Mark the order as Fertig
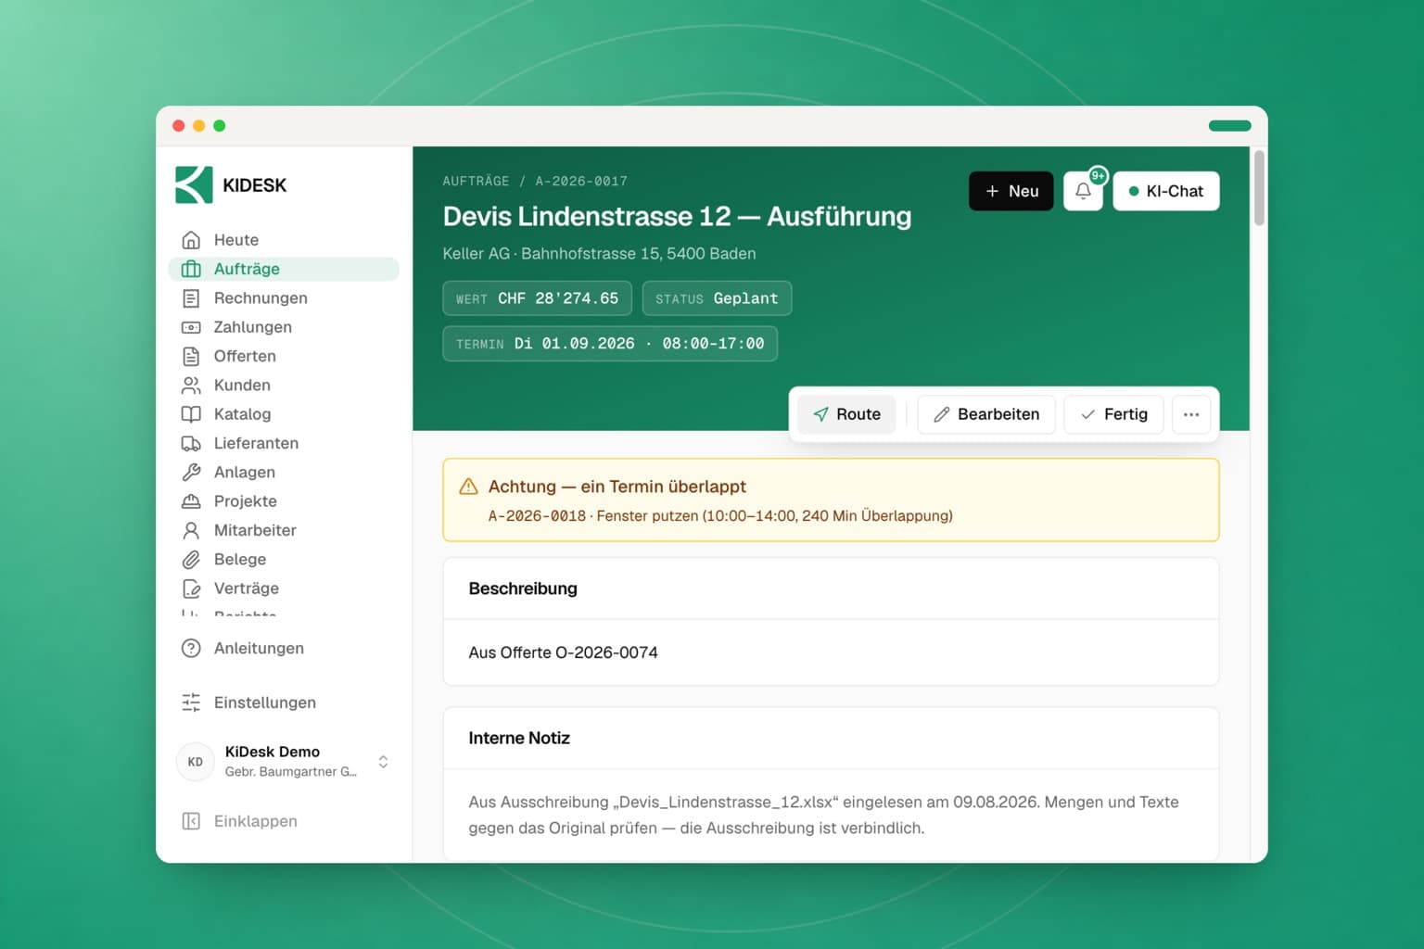The image size is (1424, 949). point(1113,414)
